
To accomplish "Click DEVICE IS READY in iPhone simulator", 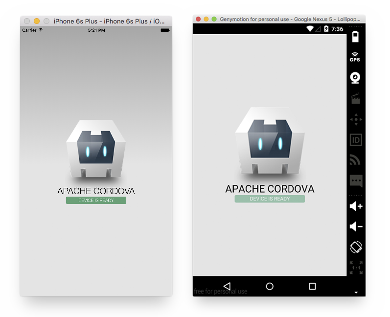I will (x=96, y=201).
